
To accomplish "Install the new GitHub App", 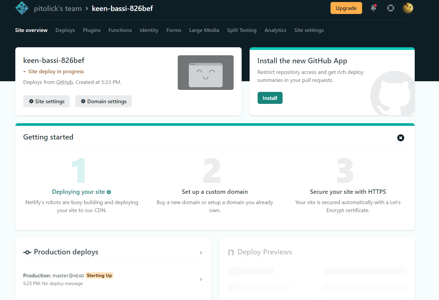I will tap(270, 98).
